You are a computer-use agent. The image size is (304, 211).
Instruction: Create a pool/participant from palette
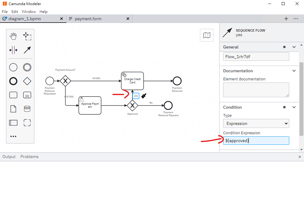pos(13,123)
